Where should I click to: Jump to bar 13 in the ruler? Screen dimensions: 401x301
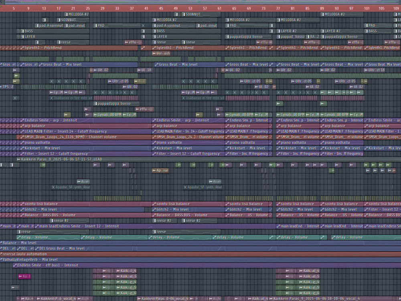(x=44, y=8)
